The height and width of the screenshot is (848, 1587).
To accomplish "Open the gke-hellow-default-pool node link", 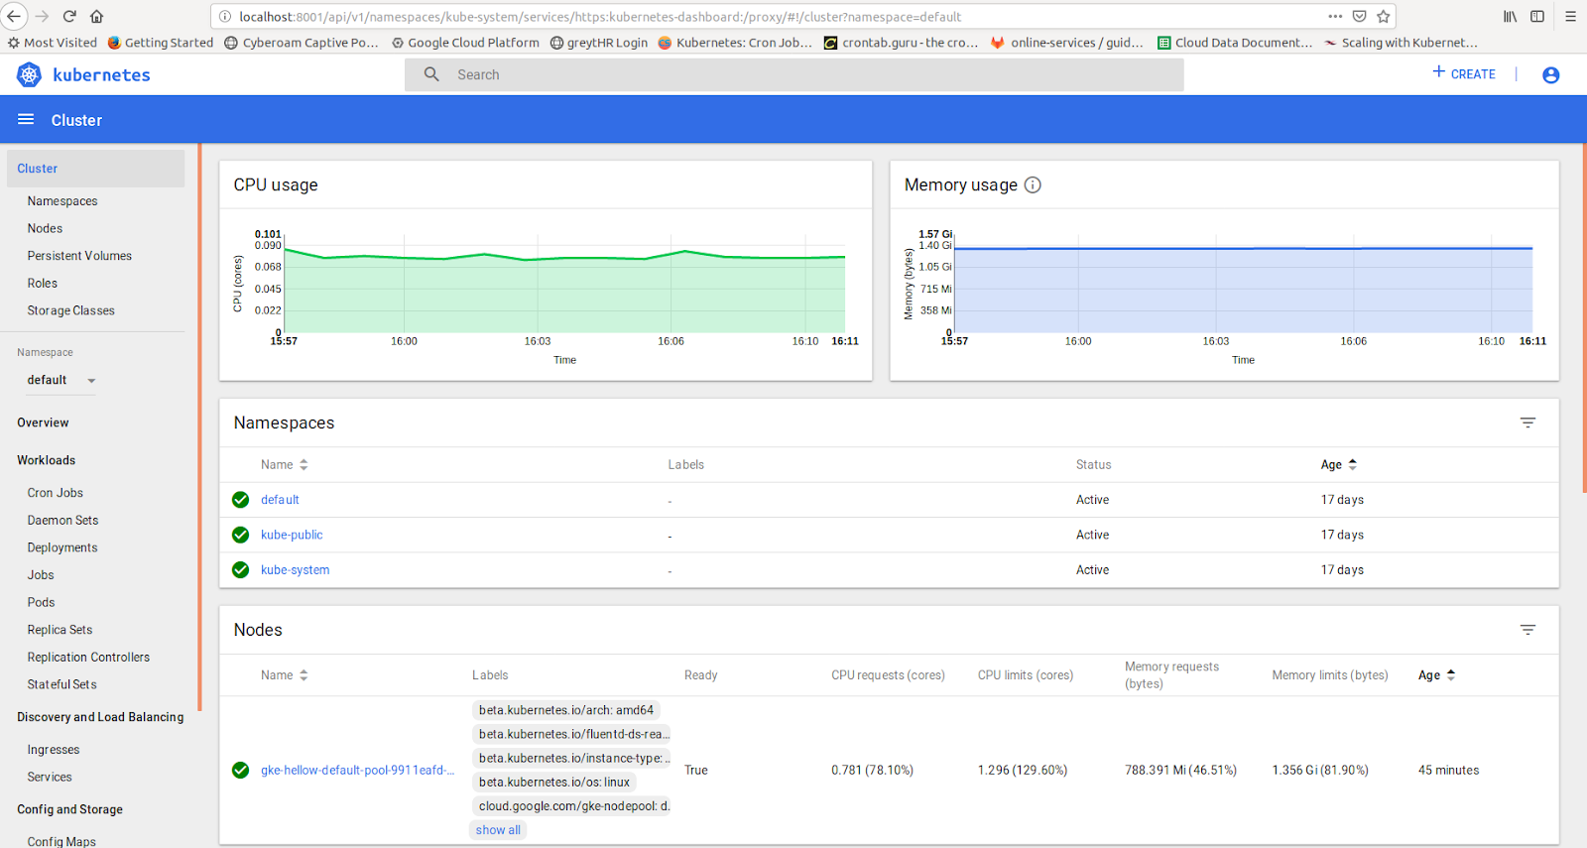I will (357, 770).
